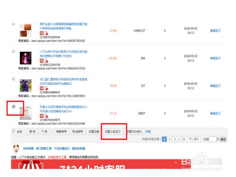Open the 热门营销工具 link
Viewport: 236px width, 177px height.
(x=44, y=148)
